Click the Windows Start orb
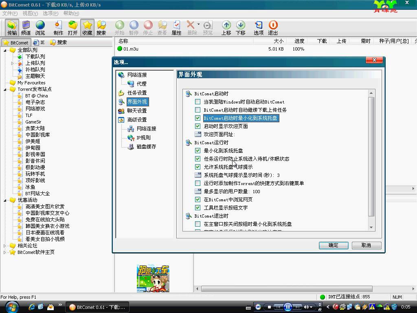The image size is (417, 313). point(12,307)
